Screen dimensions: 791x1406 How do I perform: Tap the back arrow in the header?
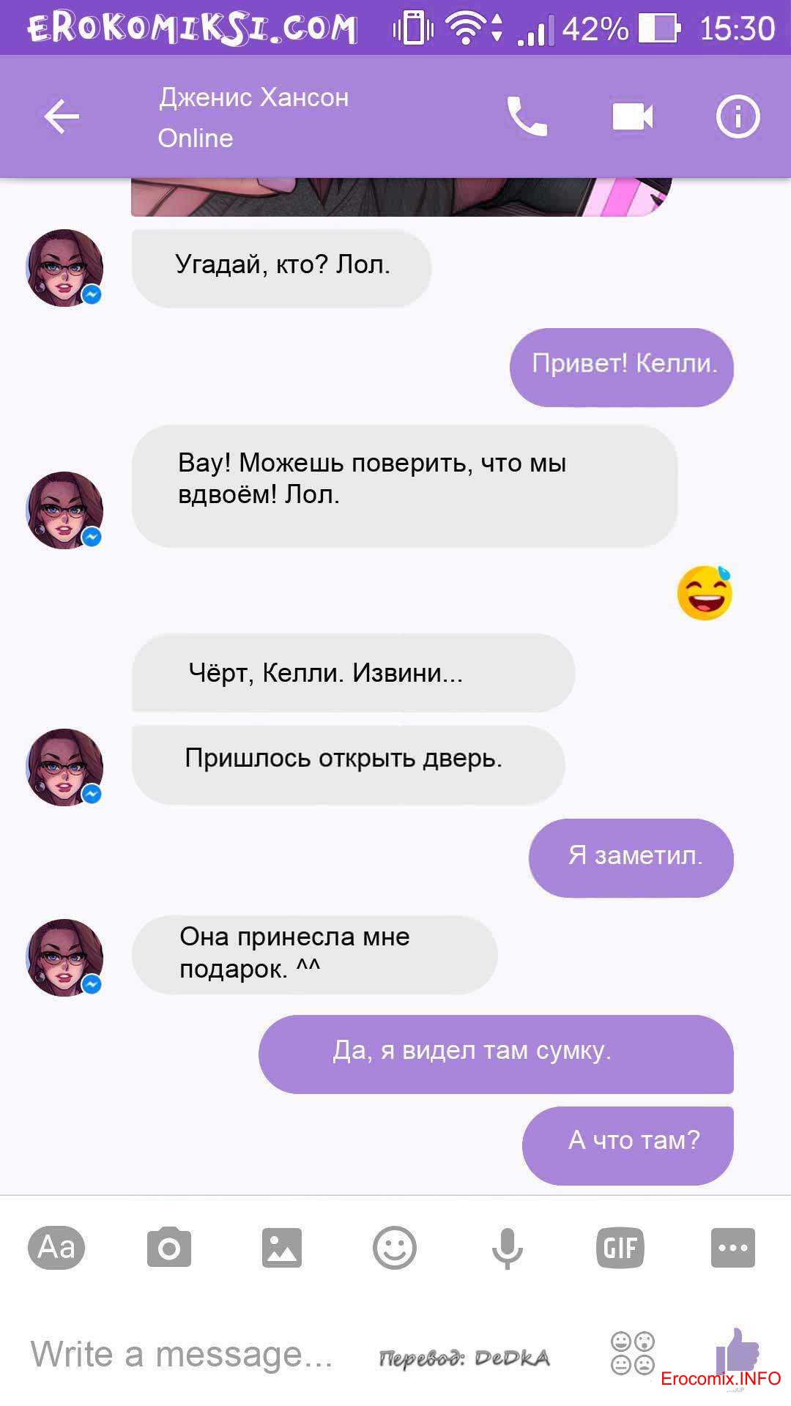pos(62,117)
